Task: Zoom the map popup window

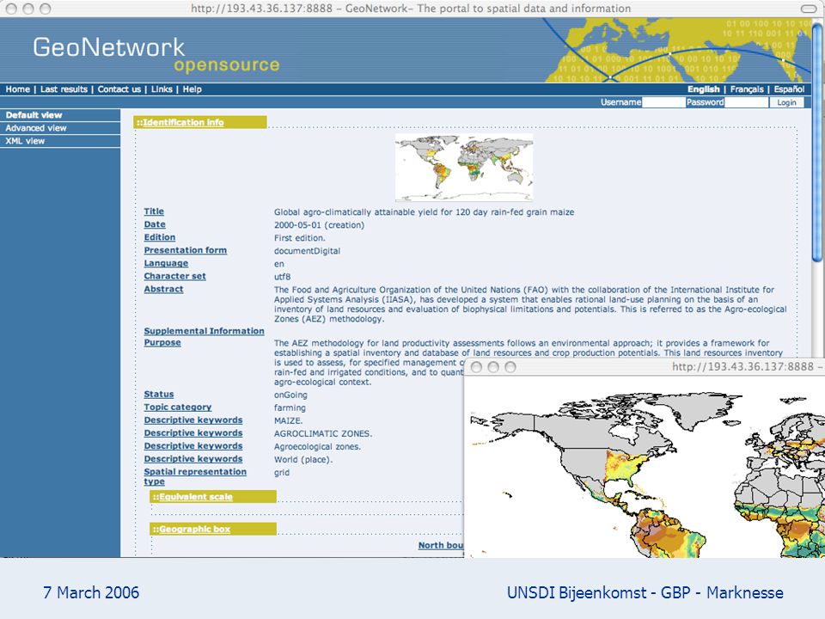Action: click(x=510, y=367)
